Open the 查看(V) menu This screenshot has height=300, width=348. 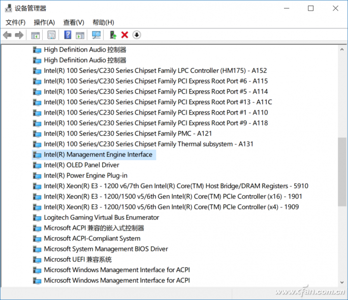pyautogui.click(x=74, y=22)
